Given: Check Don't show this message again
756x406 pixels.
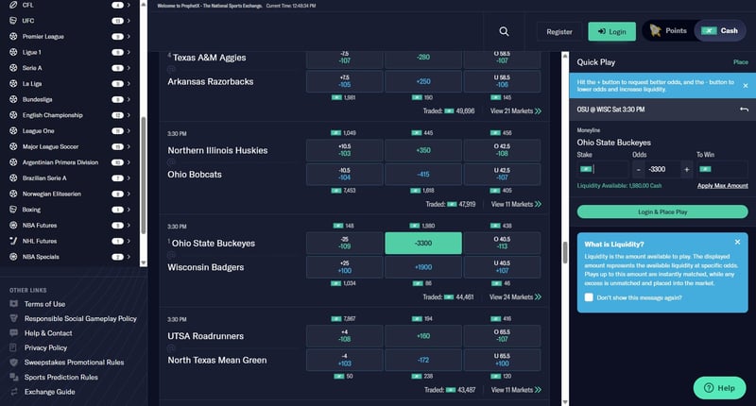Looking at the screenshot, I should tap(590, 296).
